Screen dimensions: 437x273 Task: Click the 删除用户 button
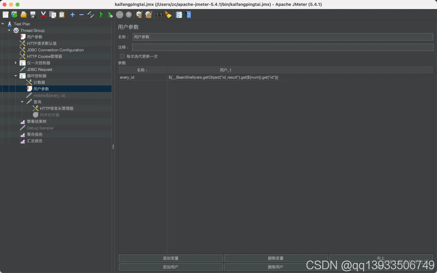pyautogui.click(x=275, y=267)
